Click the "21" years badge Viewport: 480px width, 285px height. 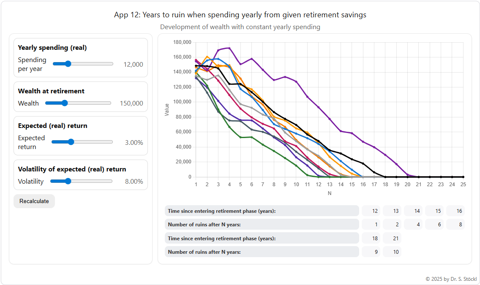pos(392,238)
